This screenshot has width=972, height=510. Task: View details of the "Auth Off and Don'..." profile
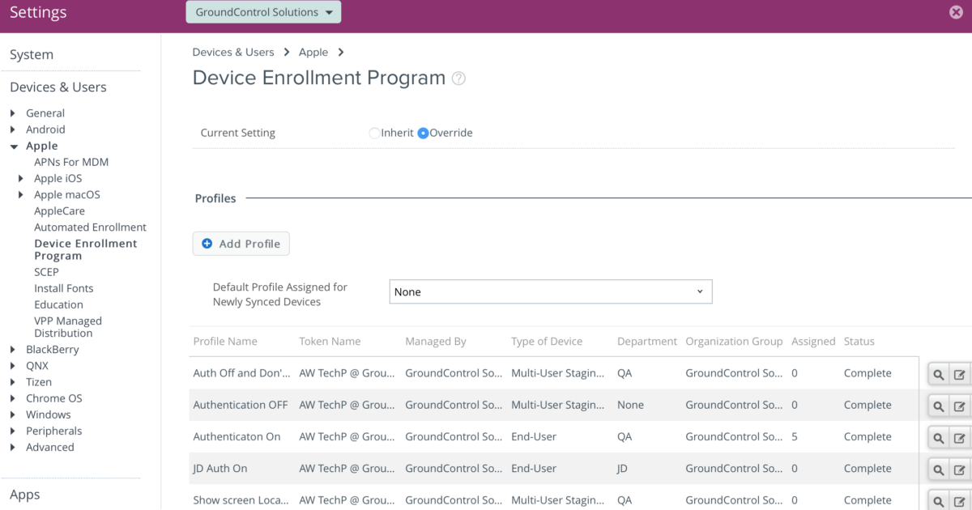[939, 372]
